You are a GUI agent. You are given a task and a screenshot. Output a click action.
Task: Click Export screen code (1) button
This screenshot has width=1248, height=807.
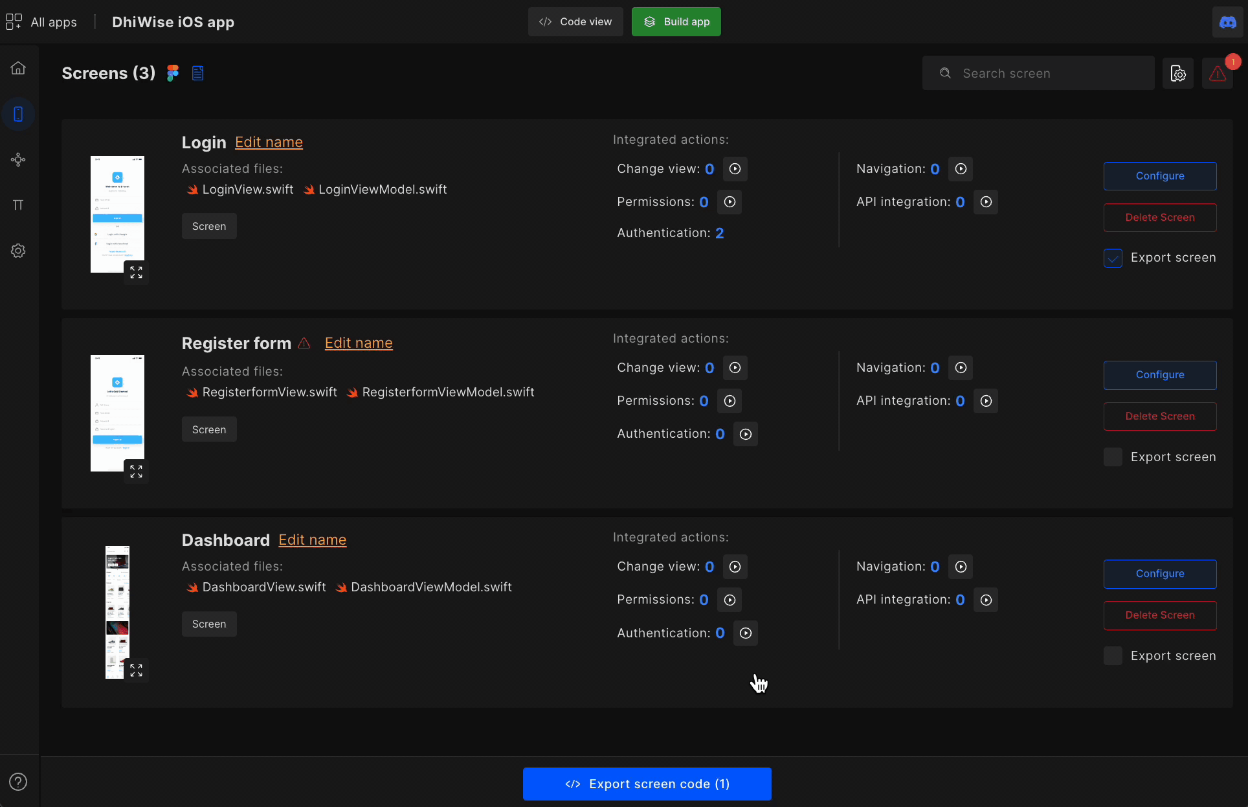(x=647, y=784)
